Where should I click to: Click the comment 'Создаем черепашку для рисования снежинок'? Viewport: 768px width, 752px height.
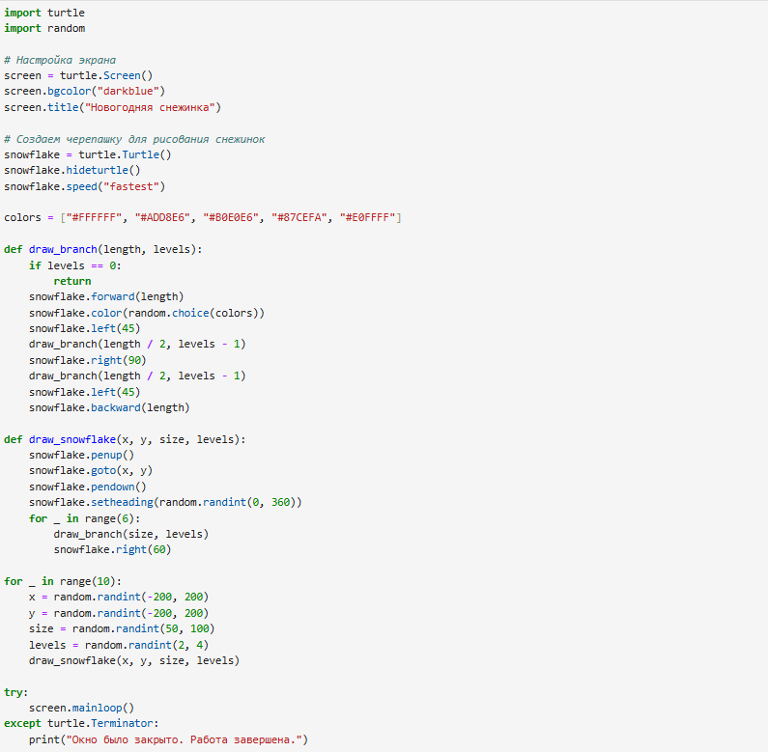[x=134, y=140]
